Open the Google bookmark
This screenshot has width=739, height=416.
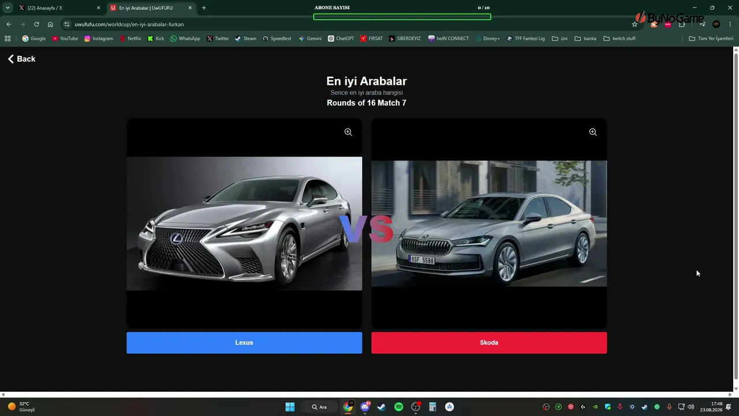pos(34,39)
